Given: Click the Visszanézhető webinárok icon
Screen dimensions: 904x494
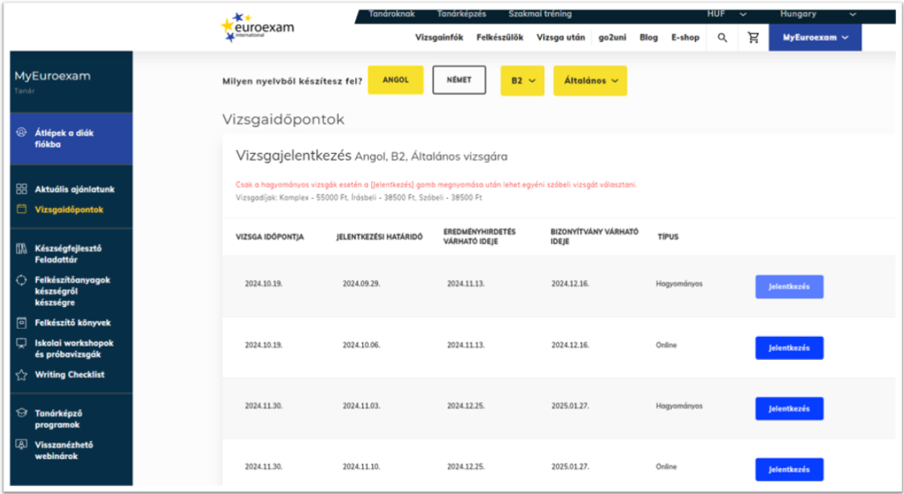Looking at the screenshot, I should coord(21,444).
